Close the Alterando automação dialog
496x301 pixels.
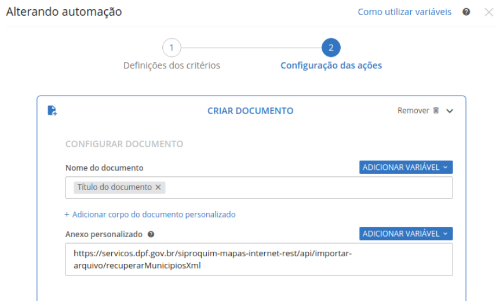(488, 12)
